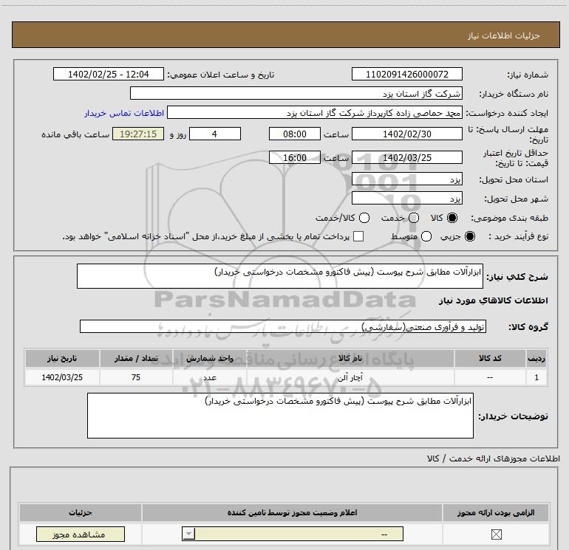Image resolution: width=569 pixels, height=550 pixels.
Task: Click the announcement date field 1402/02/25 - 12:04
Action: (x=109, y=74)
